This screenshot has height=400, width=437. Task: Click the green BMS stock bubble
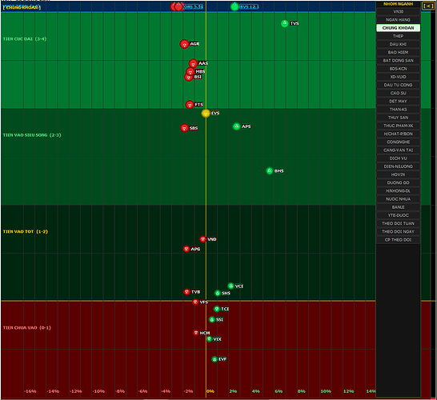coord(269,170)
